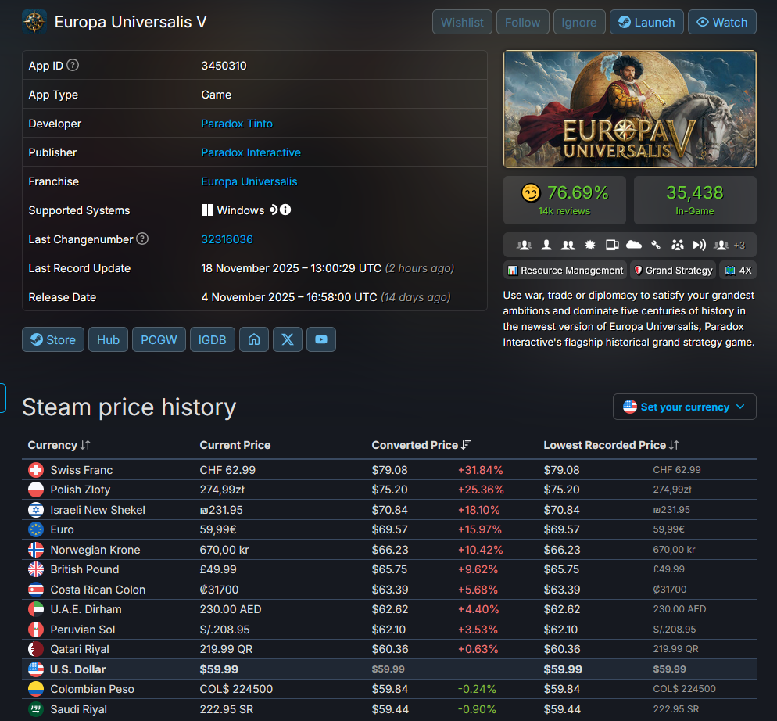Open the game's homepage via house icon

[x=254, y=339]
